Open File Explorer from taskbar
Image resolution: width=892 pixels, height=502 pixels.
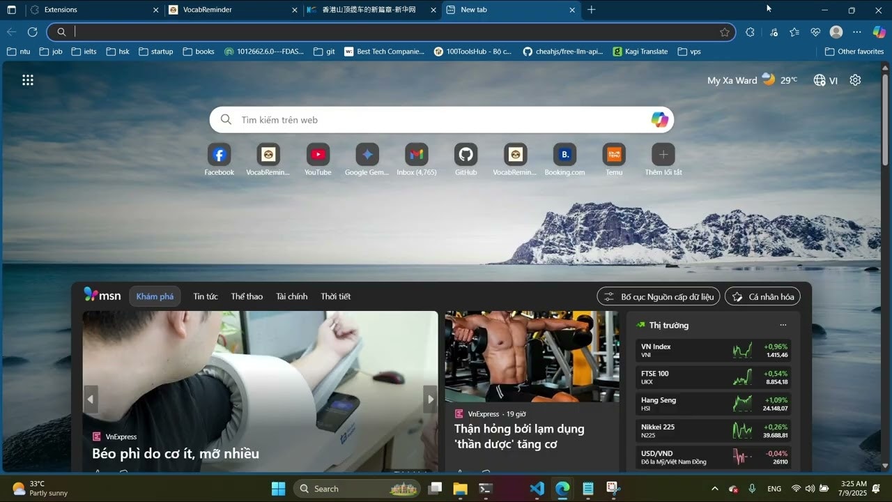(x=460, y=489)
